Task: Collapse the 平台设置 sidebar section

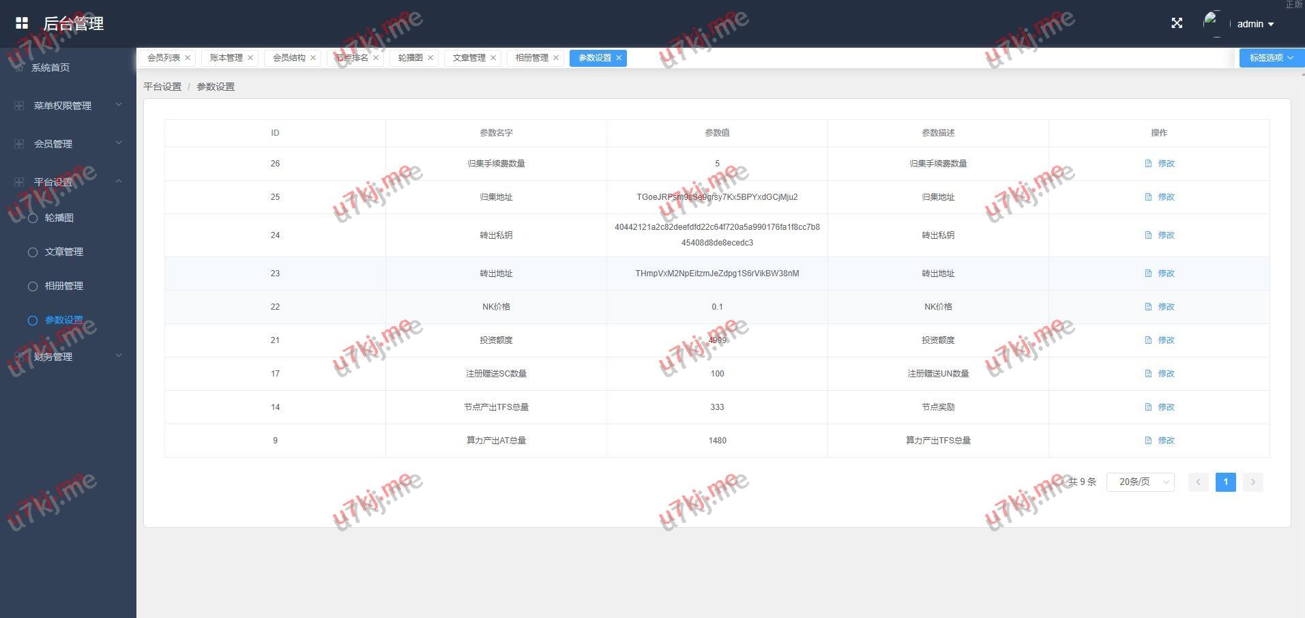Action: coord(118,181)
